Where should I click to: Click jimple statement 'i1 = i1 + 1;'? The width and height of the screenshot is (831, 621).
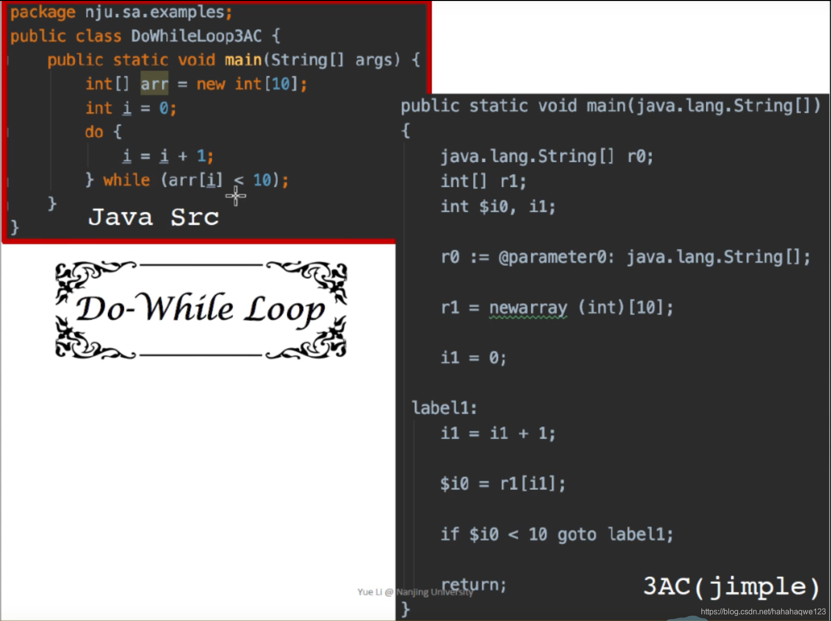pyautogui.click(x=498, y=433)
